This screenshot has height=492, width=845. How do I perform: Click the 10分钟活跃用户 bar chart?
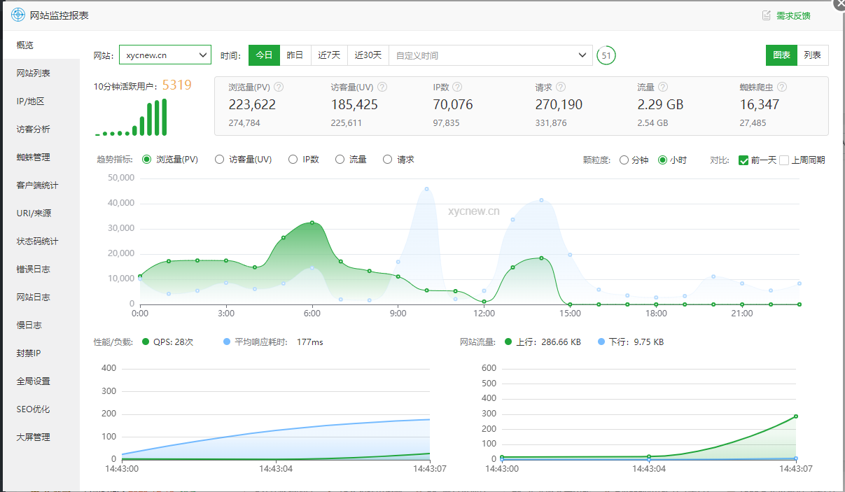[132, 117]
